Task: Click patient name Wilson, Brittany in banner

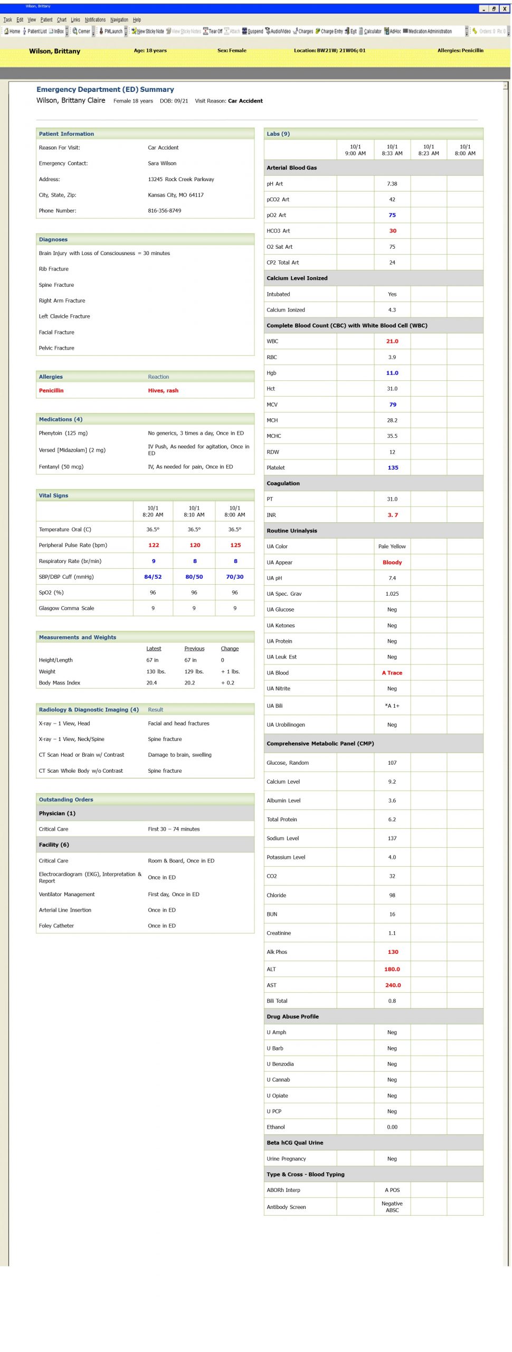Action: pos(55,51)
